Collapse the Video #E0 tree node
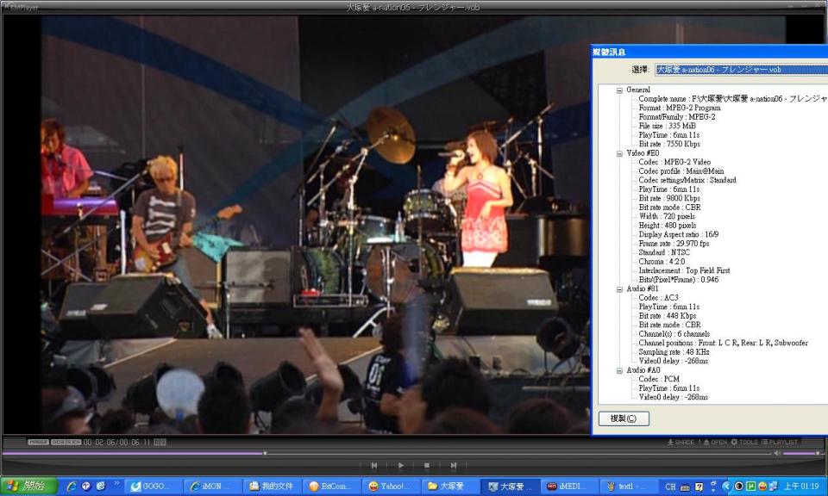Viewport: 828px width, 496px height. (x=618, y=153)
